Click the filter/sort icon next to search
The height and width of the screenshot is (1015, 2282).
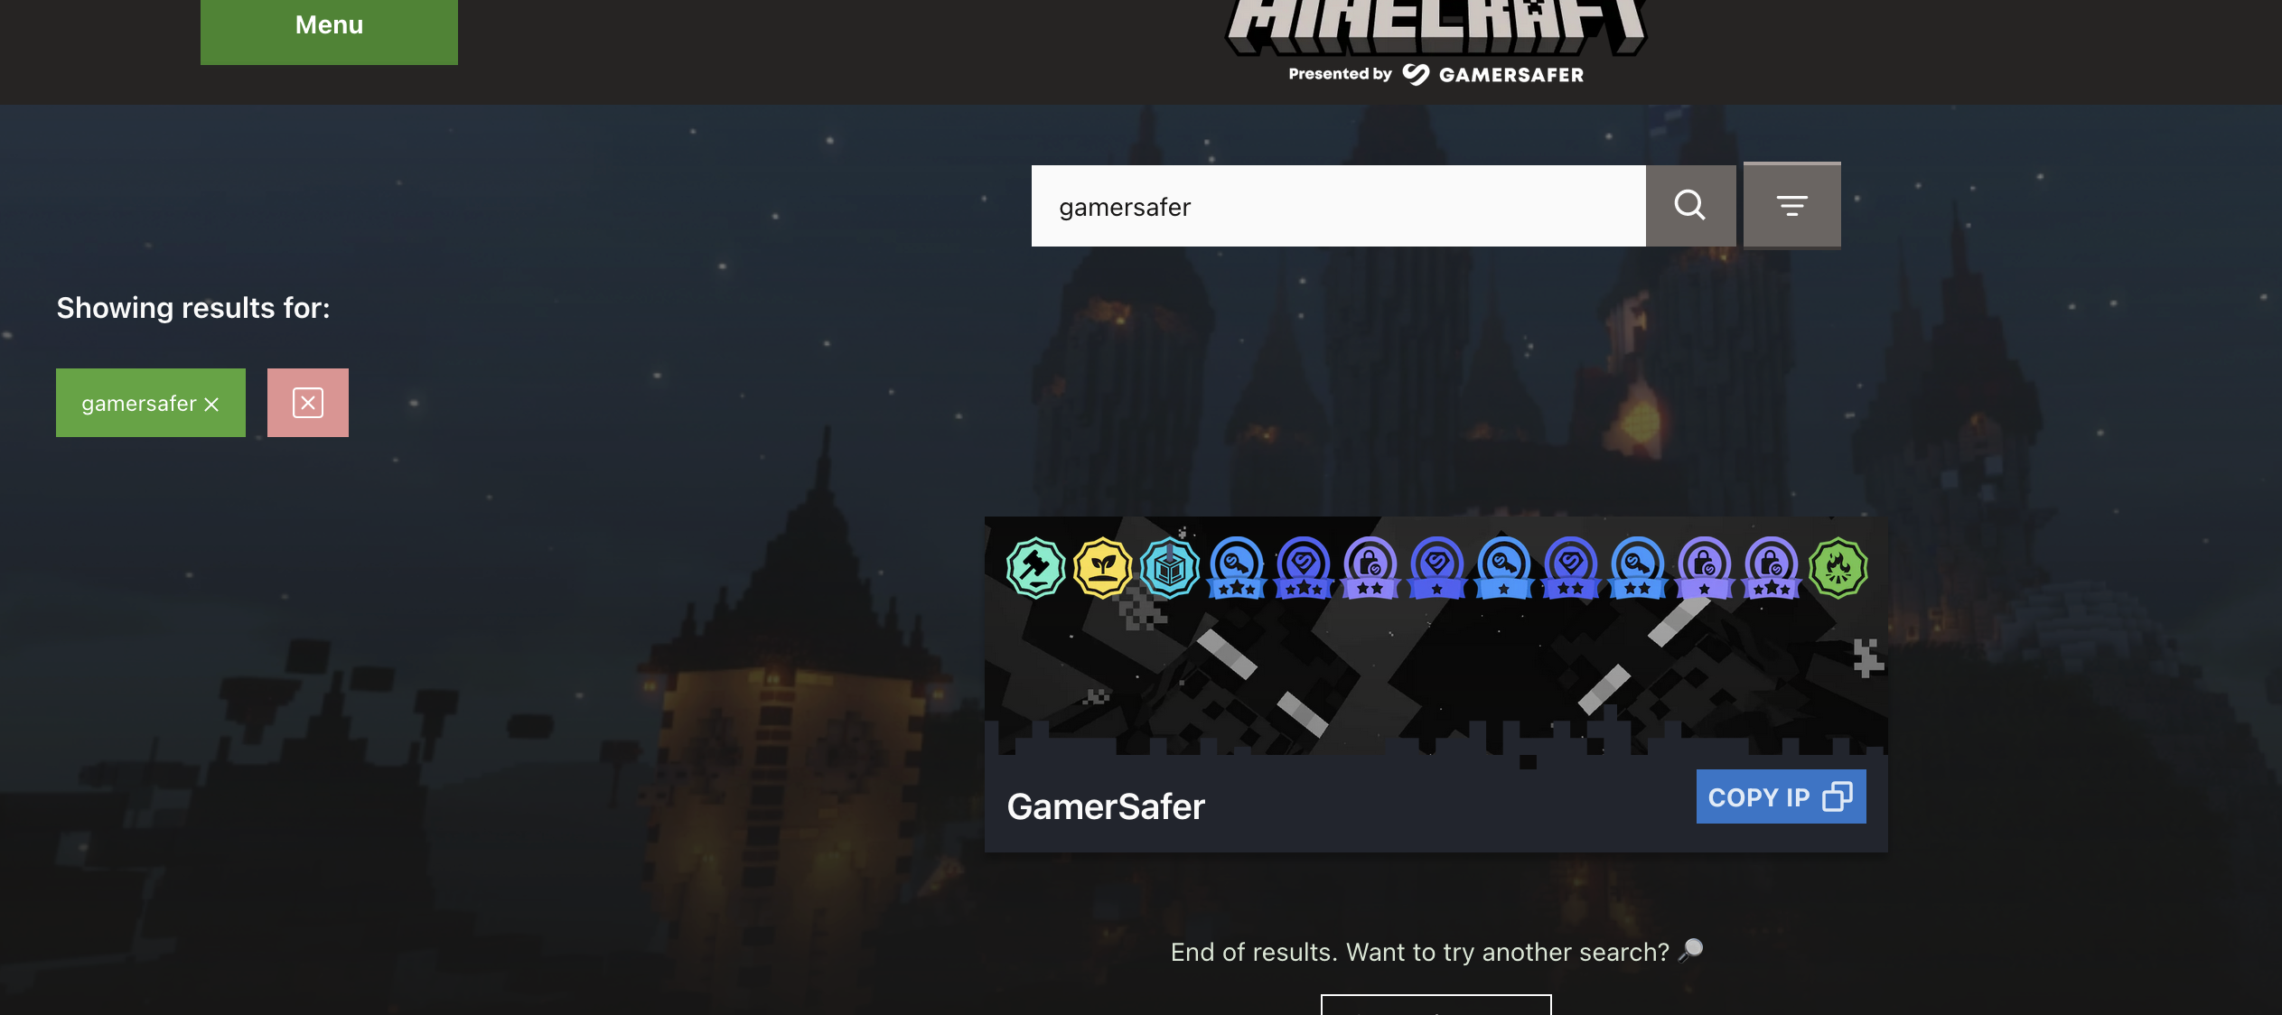click(1791, 205)
